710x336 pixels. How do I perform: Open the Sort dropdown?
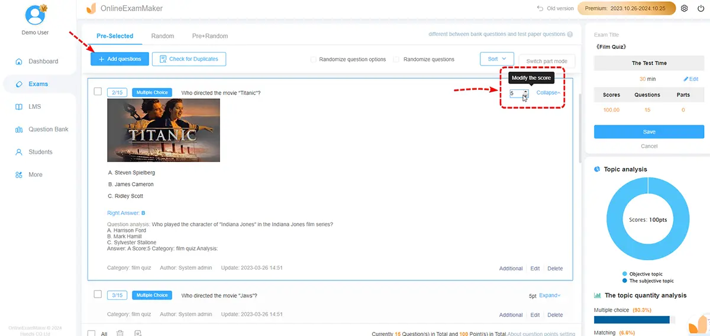pos(496,59)
